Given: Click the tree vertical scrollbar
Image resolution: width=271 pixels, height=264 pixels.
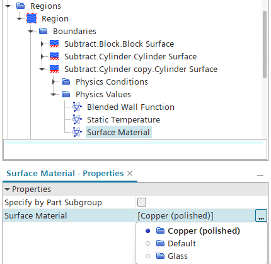Looking at the screenshot, I should [265, 45].
